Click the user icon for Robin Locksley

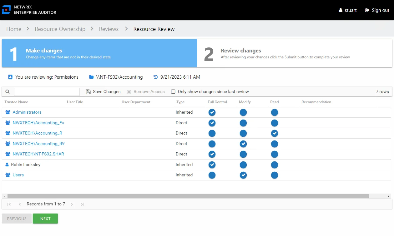coord(7,165)
